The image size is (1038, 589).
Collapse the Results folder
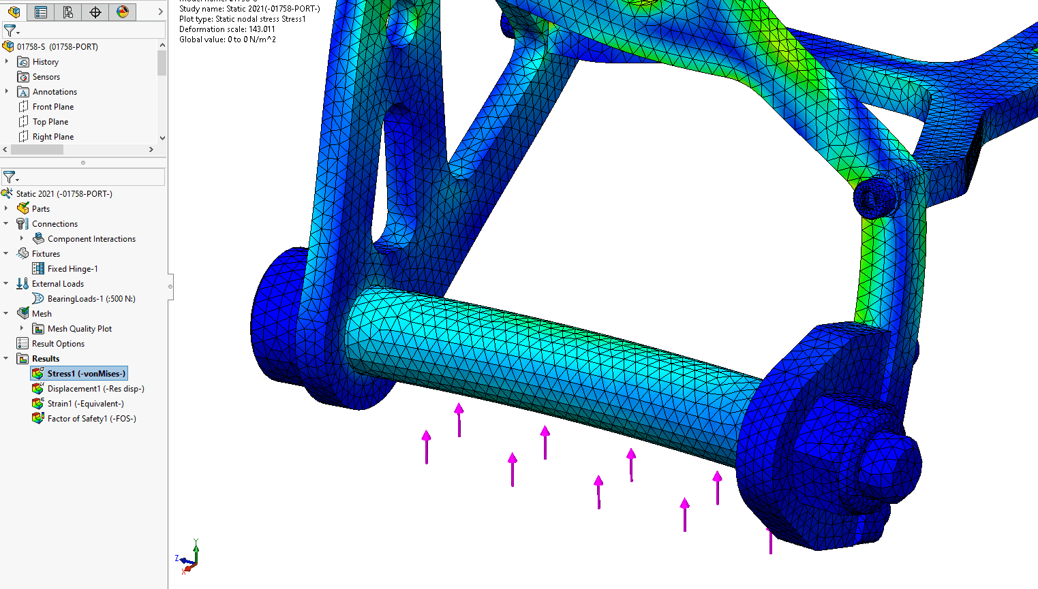point(7,358)
